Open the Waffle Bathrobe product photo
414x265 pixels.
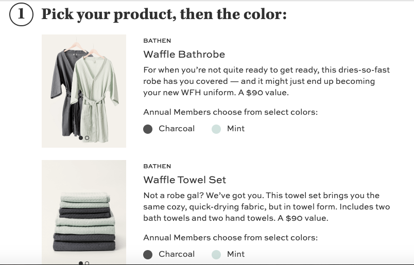pyautogui.click(x=84, y=91)
